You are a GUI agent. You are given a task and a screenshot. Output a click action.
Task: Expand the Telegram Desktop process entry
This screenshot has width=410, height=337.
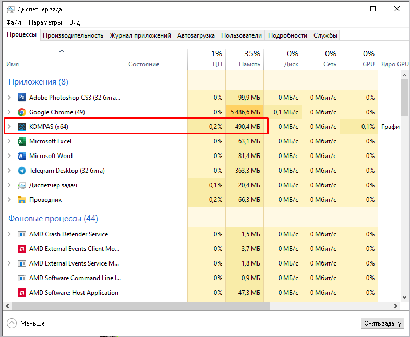(9, 171)
